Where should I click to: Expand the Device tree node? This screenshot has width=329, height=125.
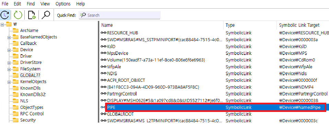point(9,50)
